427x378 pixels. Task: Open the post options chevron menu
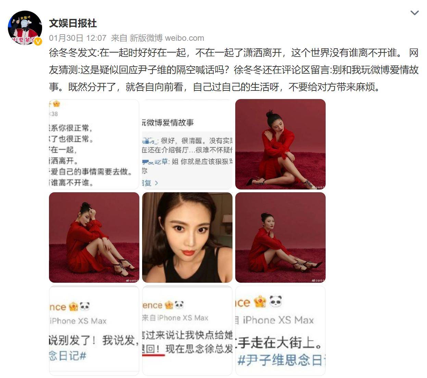414,13
